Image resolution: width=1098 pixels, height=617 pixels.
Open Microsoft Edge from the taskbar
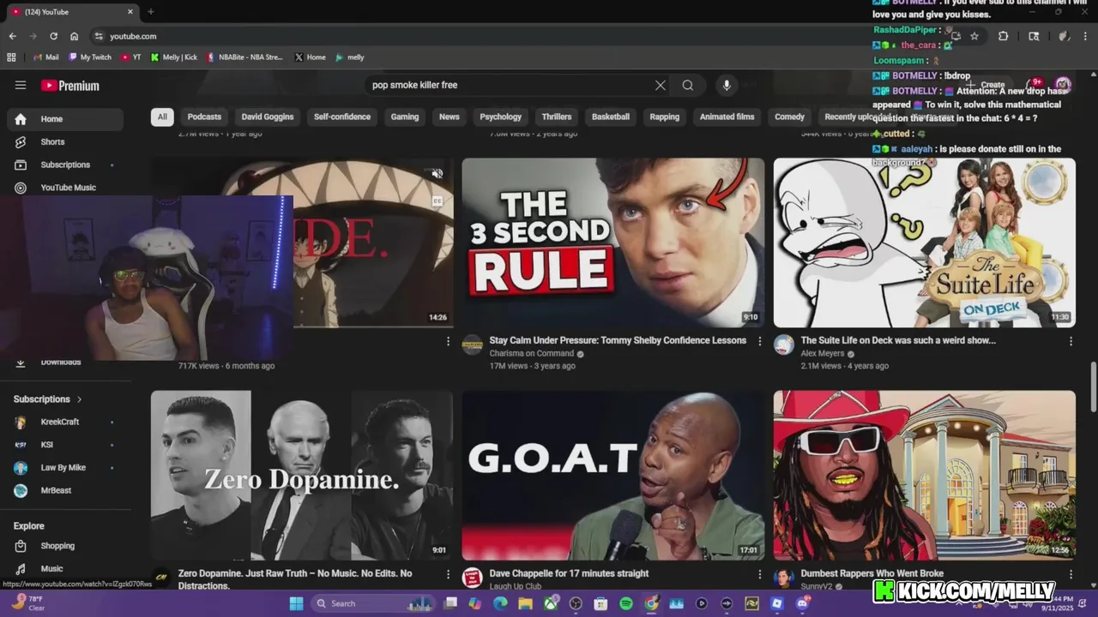500,603
